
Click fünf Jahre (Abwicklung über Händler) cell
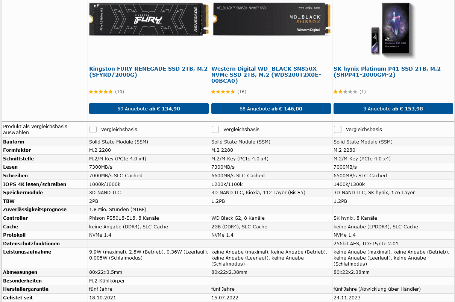point(377,289)
